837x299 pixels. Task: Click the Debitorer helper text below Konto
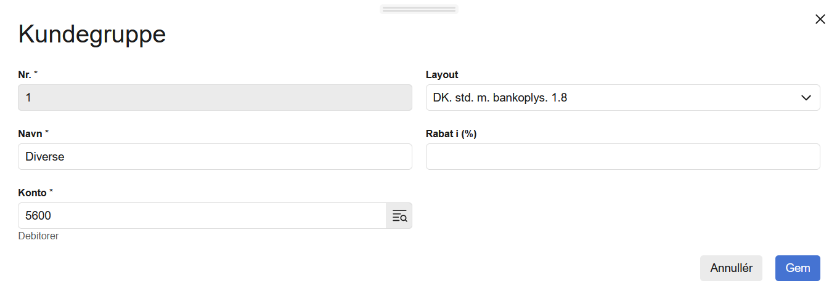tap(38, 236)
